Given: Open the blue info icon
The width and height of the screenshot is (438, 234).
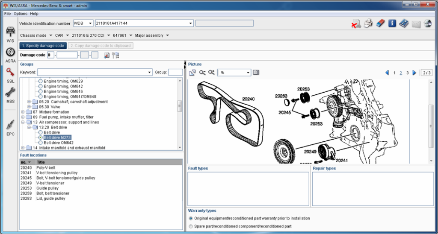Looking at the screenshot, I should [x=392, y=23].
